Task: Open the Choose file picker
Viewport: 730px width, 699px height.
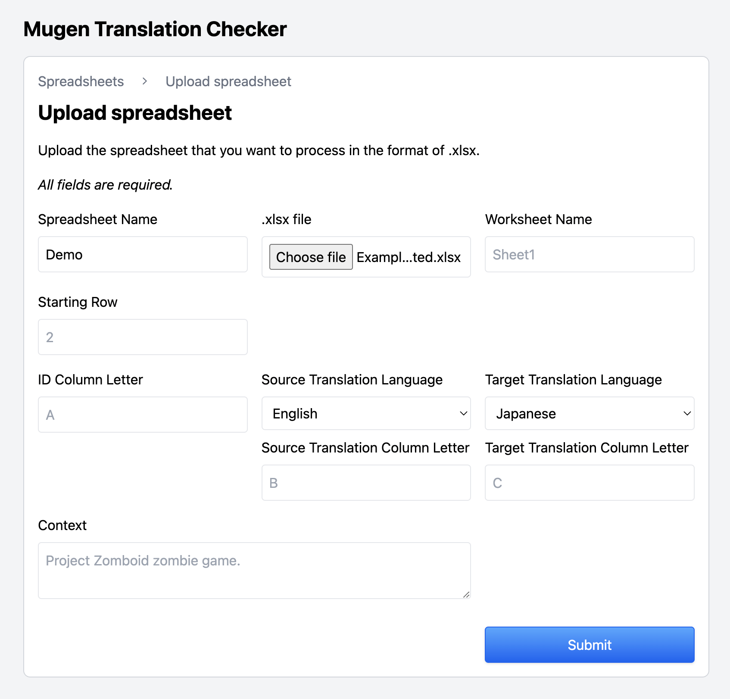Action: [311, 257]
